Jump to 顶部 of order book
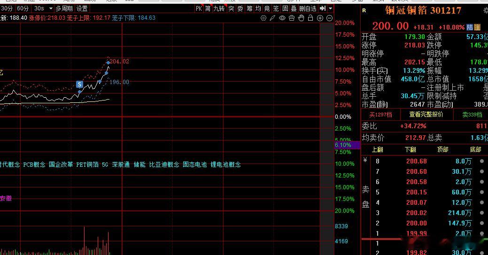 point(442,150)
